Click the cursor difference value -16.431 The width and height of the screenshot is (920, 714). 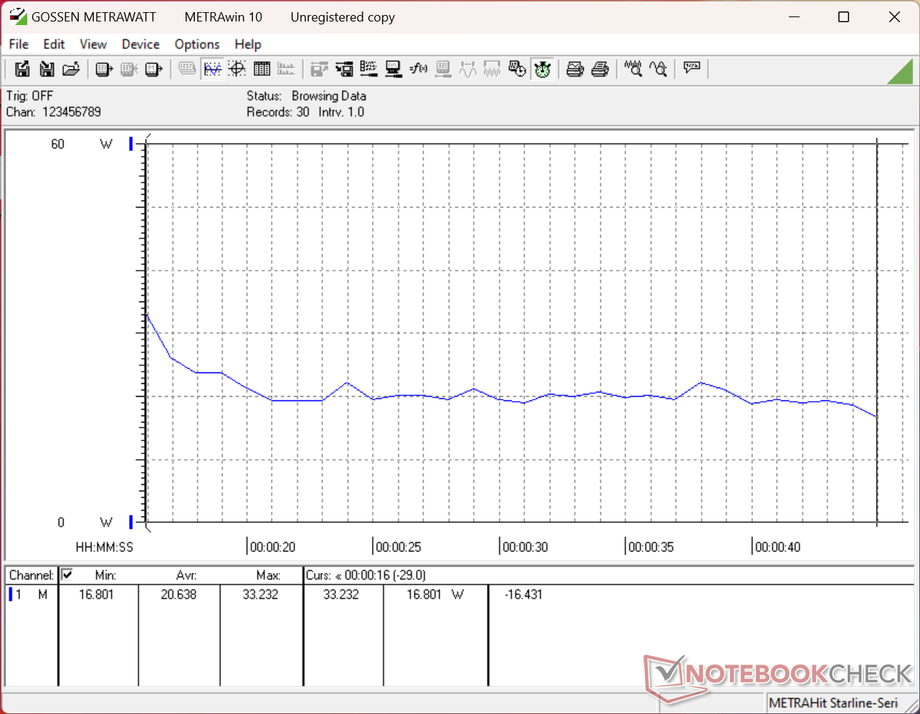524,594
